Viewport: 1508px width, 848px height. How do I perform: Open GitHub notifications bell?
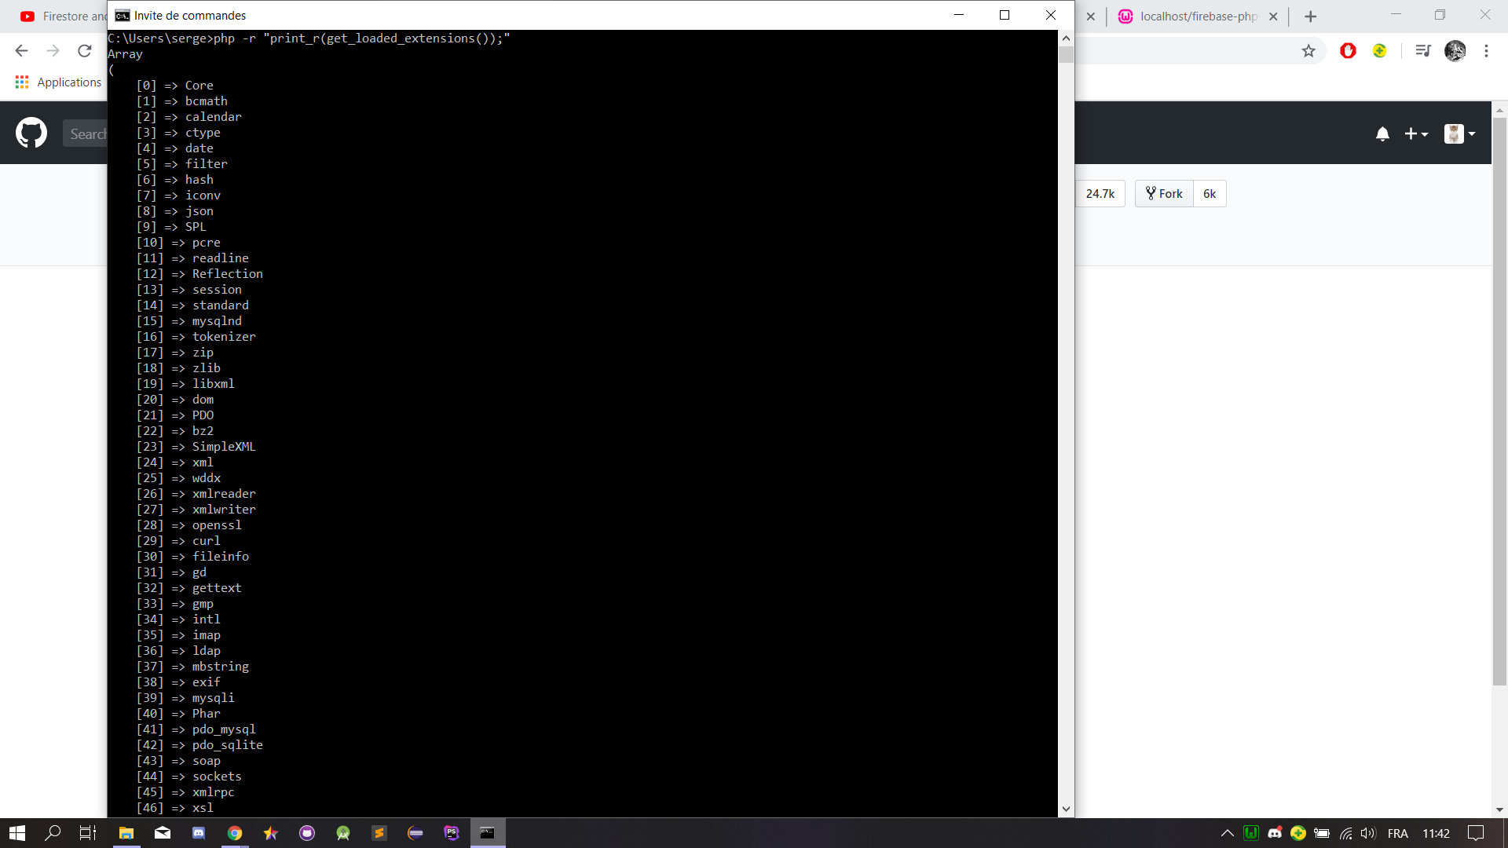coord(1382,133)
